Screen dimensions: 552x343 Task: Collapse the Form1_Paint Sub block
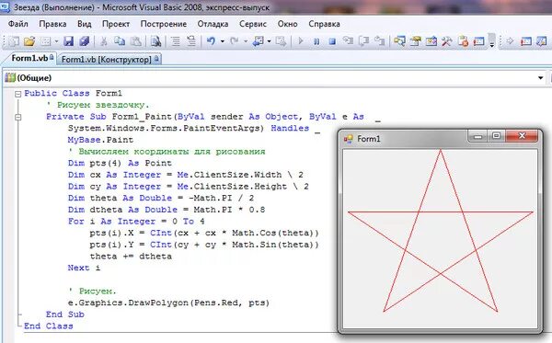click(x=18, y=117)
